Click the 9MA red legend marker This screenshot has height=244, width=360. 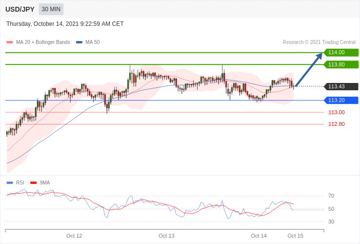pos(34,183)
